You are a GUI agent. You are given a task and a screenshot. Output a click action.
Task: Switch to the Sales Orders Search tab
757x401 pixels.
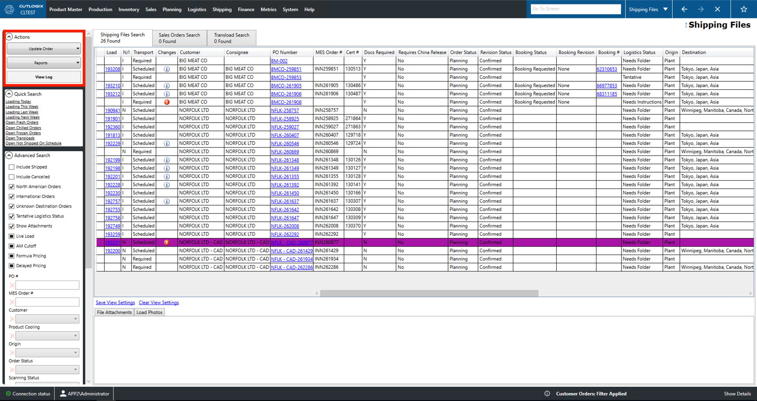point(179,38)
